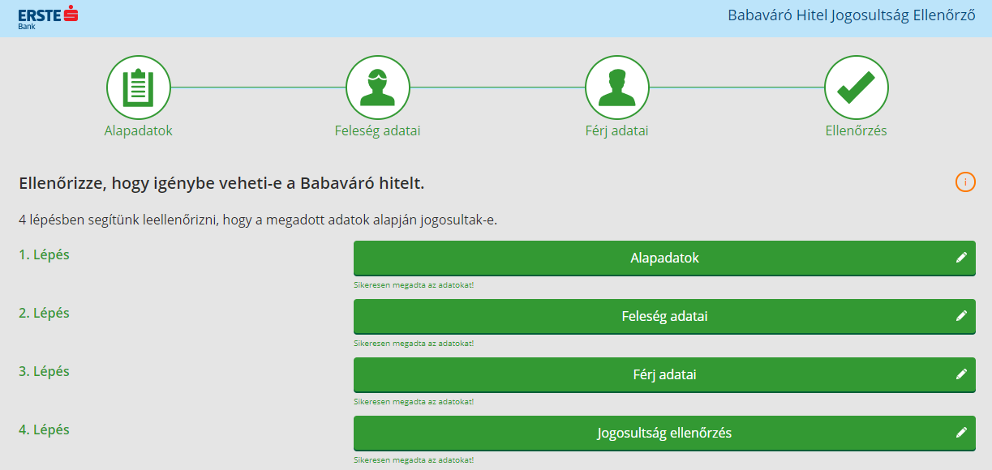992x470 pixels.
Task: Open the orange info icon
Action: coord(965,182)
